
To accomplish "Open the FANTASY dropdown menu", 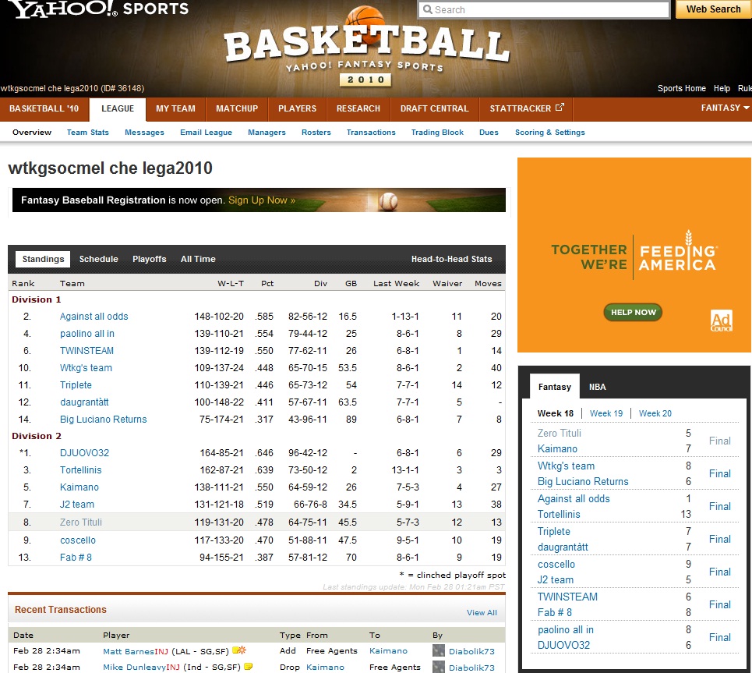I will click(724, 108).
